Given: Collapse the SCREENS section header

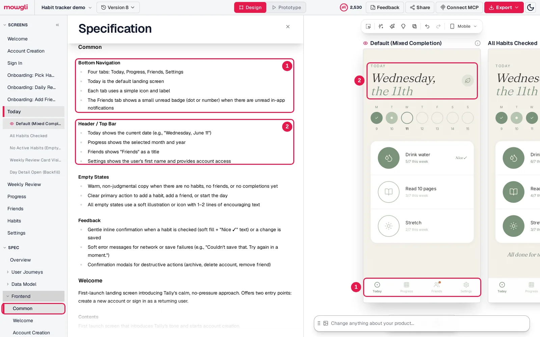Looking at the screenshot, I should click(x=16, y=25).
